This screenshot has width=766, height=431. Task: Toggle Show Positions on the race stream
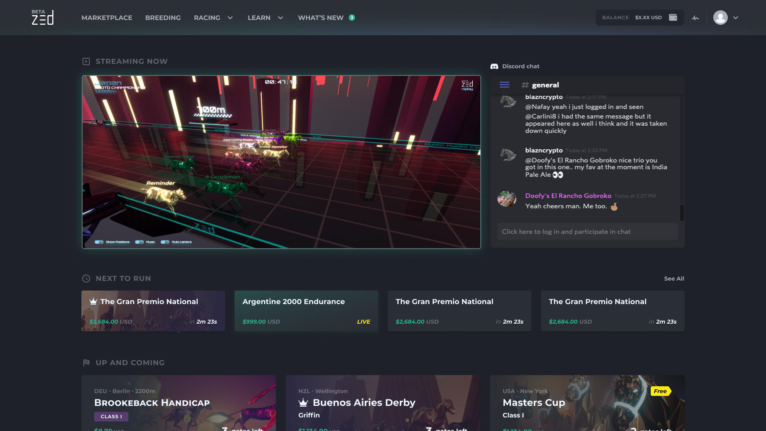coord(98,242)
